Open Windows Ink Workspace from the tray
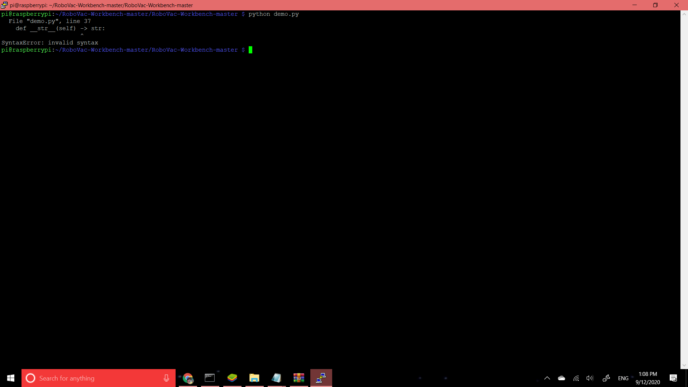Screen dimensions: 688x387 click(x=606, y=378)
